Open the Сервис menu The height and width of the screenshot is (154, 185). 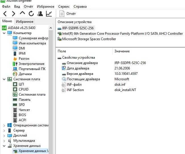coord(64,7)
